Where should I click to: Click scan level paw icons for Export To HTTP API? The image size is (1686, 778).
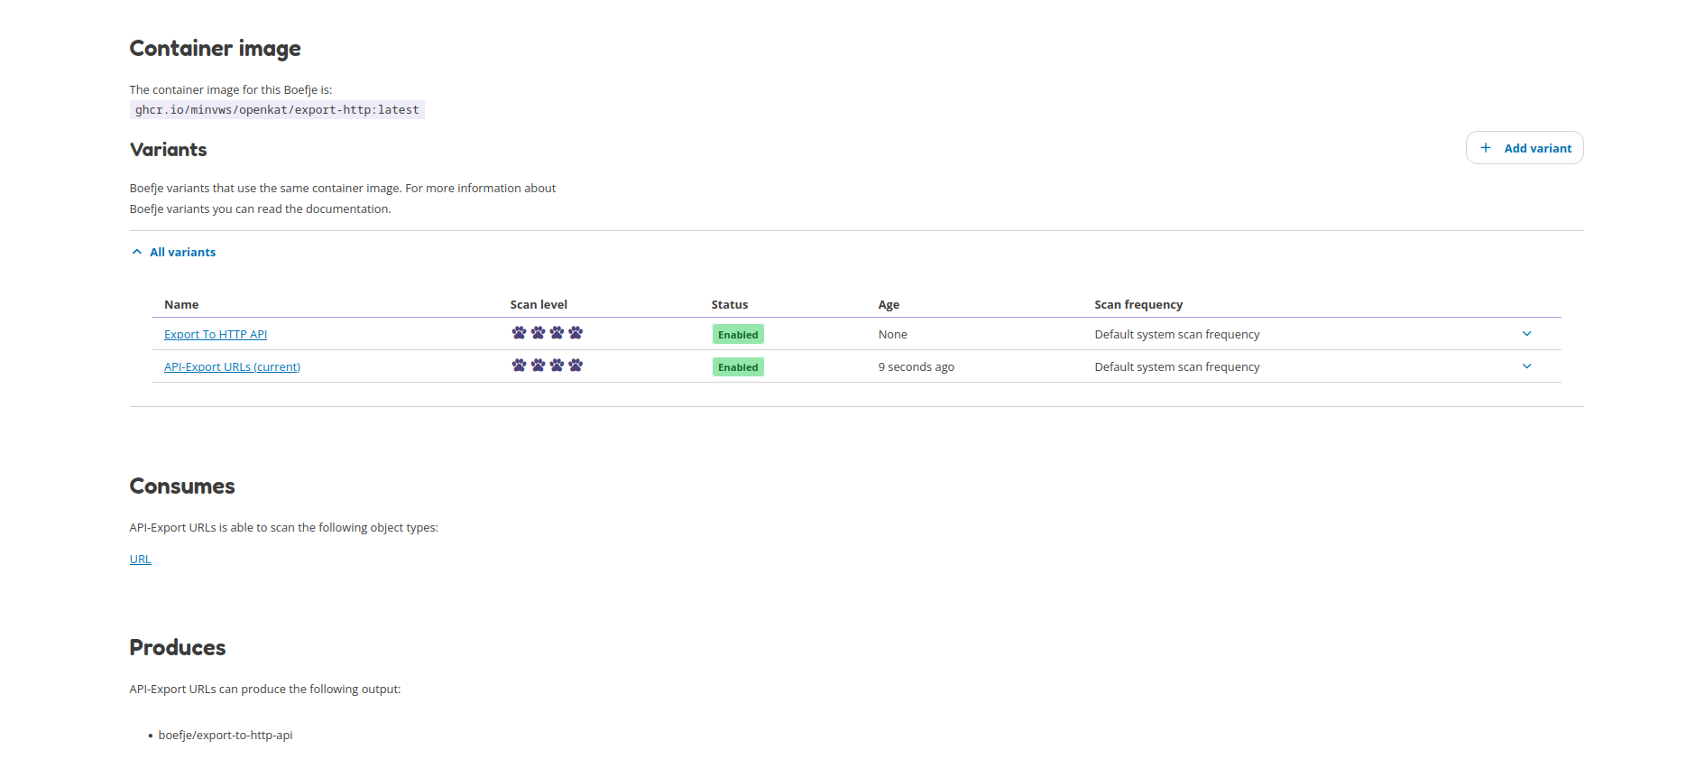click(548, 333)
